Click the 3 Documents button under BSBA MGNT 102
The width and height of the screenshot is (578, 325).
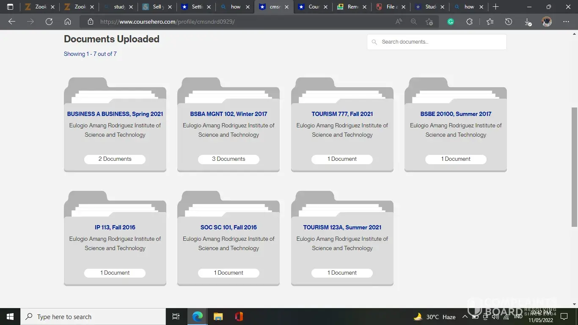pyautogui.click(x=228, y=159)
